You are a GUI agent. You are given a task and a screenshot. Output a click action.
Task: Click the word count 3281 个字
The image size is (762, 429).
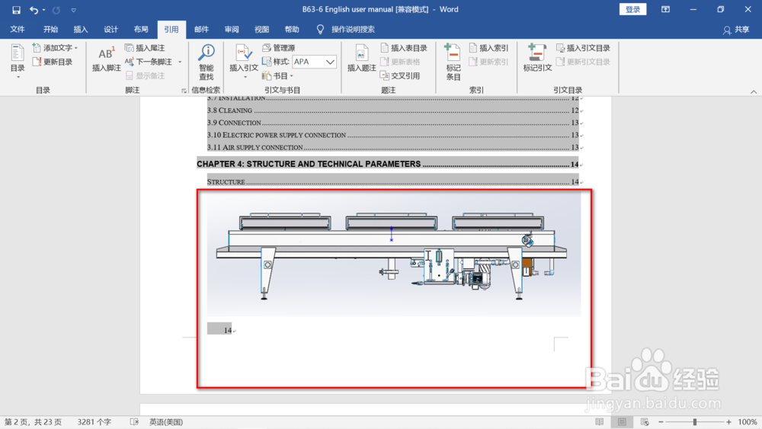point(94,421)
